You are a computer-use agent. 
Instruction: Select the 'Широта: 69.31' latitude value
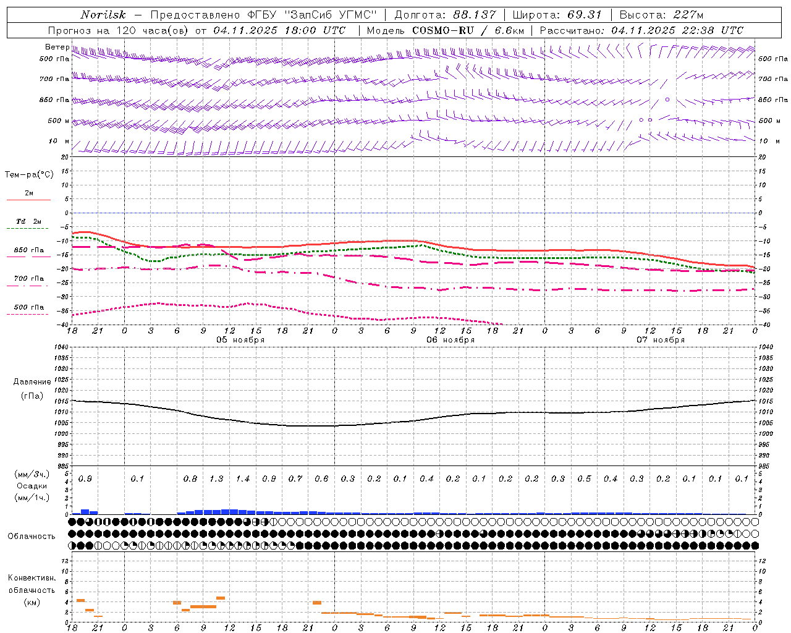(557, 15)
